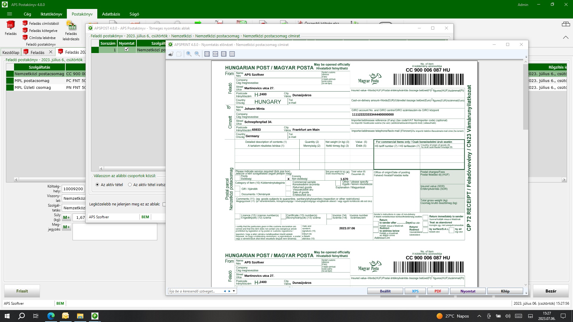The width and height of the screenshot is (573, 322).
Task: Open search options dropdown arrow in preview
Action: tap(234, 291)
